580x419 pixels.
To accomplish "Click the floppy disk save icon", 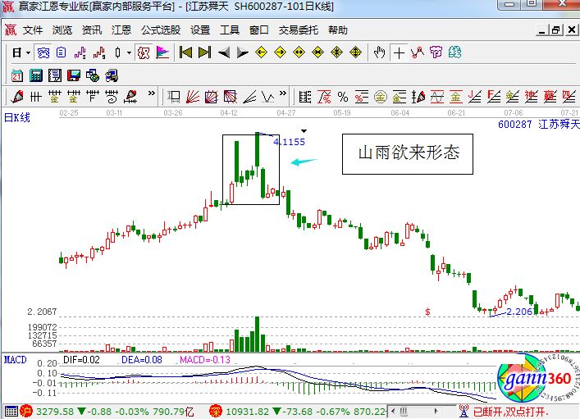I will click(x=74, y=75).
